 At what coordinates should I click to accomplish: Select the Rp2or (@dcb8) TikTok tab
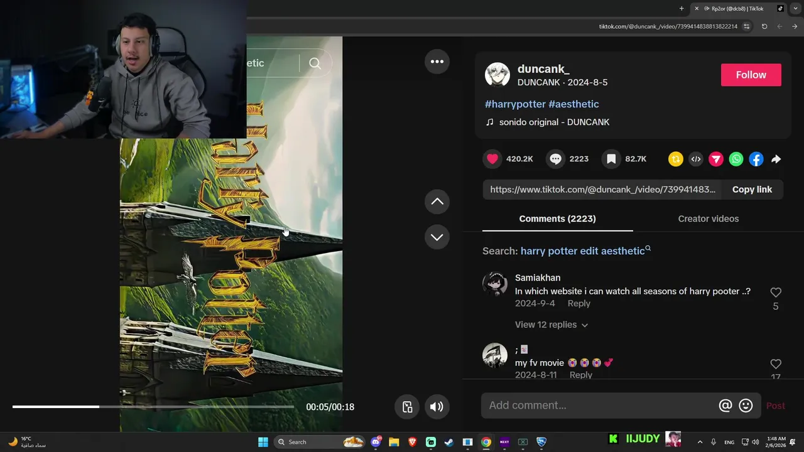point(737,9)
